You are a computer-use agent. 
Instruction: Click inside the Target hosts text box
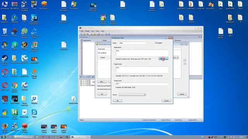point(142,69)
